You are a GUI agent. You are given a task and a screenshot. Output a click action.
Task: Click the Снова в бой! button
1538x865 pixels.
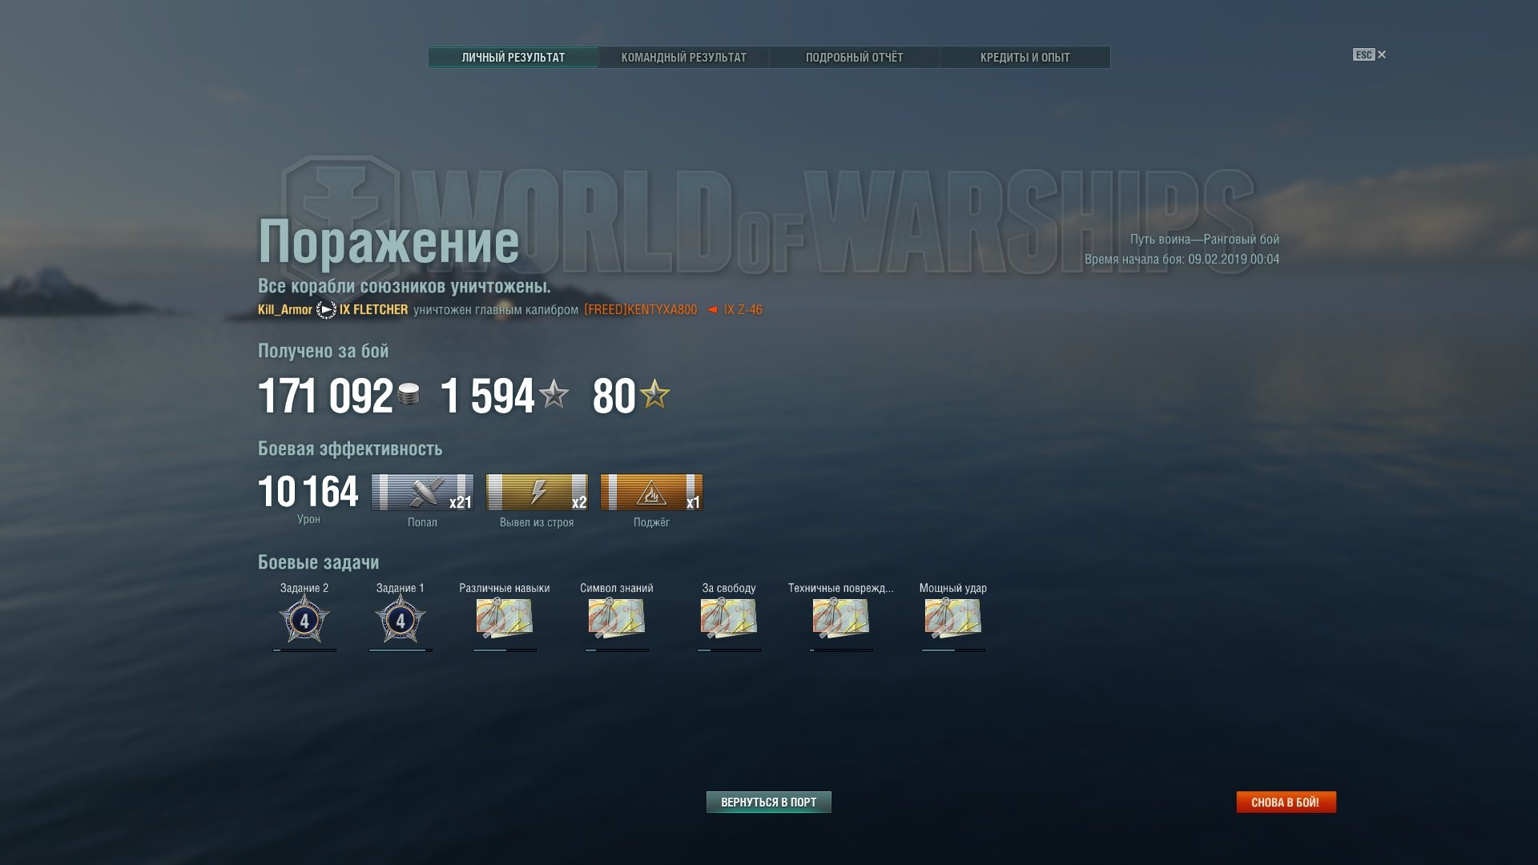point(1286,802)
